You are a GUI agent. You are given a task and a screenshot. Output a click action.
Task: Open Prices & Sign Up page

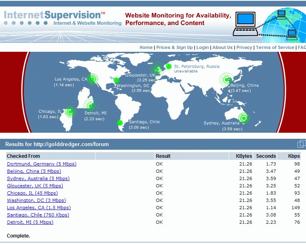point(174,47)
